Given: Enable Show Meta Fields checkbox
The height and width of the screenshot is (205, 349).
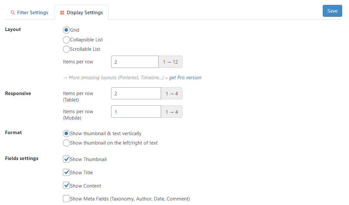Looking at the screenshot, I should (x=66, y=198).
